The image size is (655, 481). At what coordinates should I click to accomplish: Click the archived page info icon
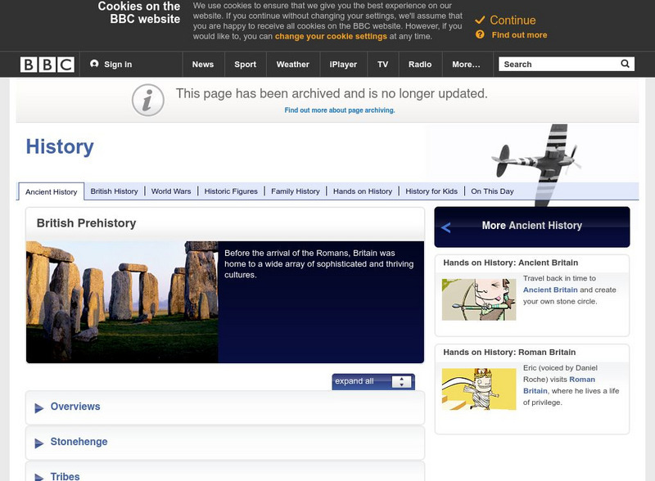click(148, 100)
